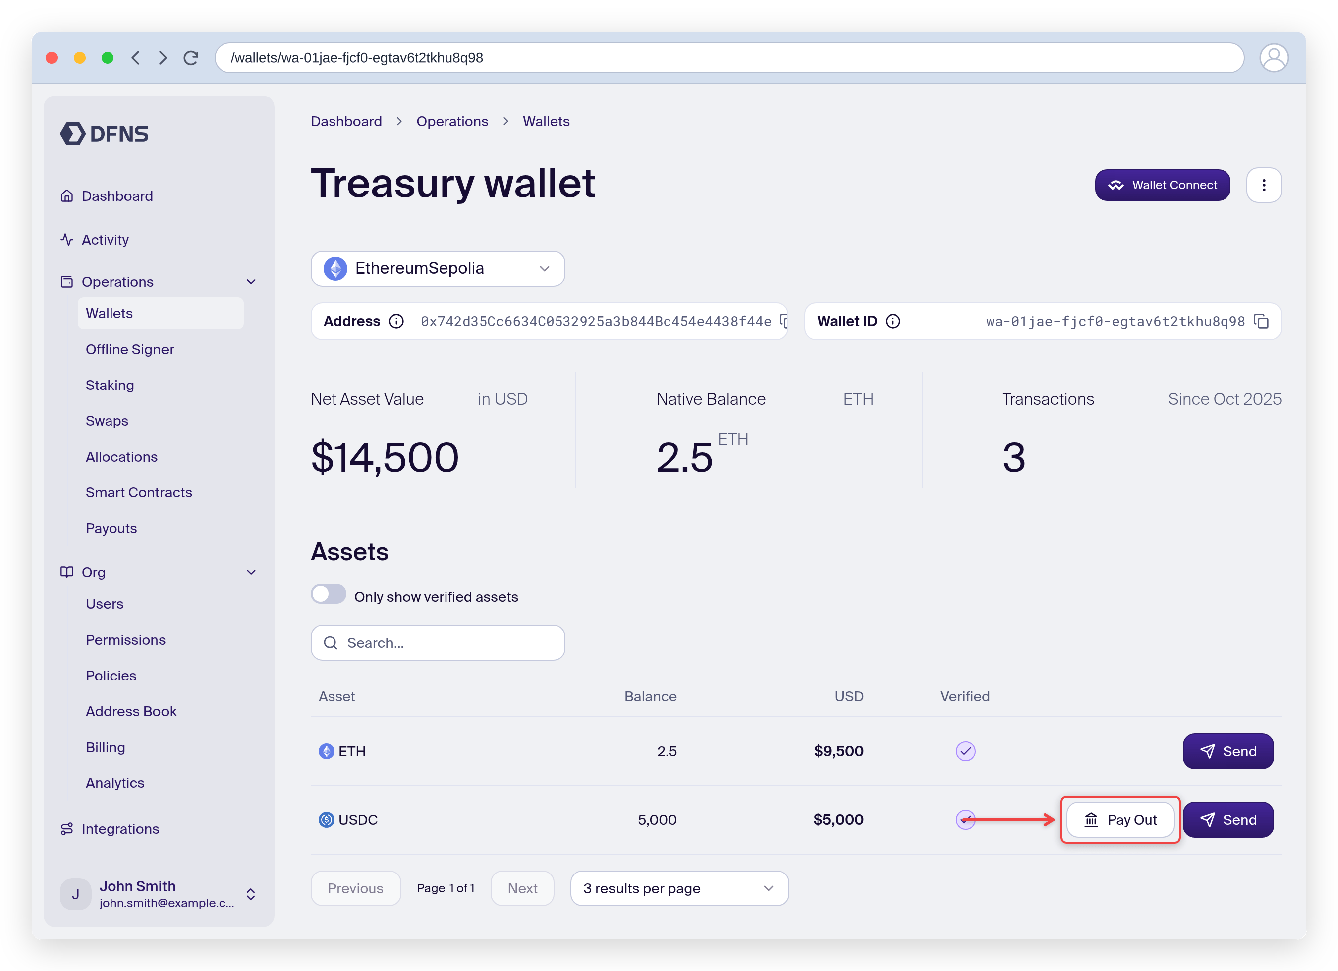Open Offline Signer in the sidebar

tap(130, 350)
